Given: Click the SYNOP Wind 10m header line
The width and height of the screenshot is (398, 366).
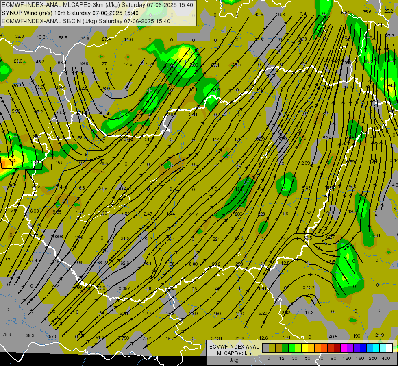Looking at the screenshot, I should 70,13.
